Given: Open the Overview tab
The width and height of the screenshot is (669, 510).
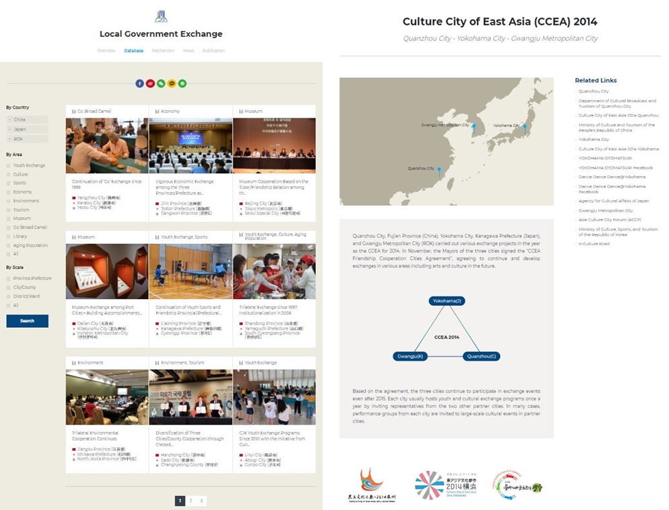Looking at the screenshot, I should [x=106, y=51].
